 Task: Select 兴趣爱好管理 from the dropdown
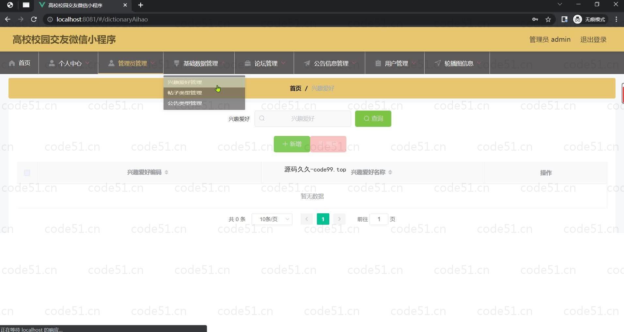pyautogui.click(x=204, y=82)
